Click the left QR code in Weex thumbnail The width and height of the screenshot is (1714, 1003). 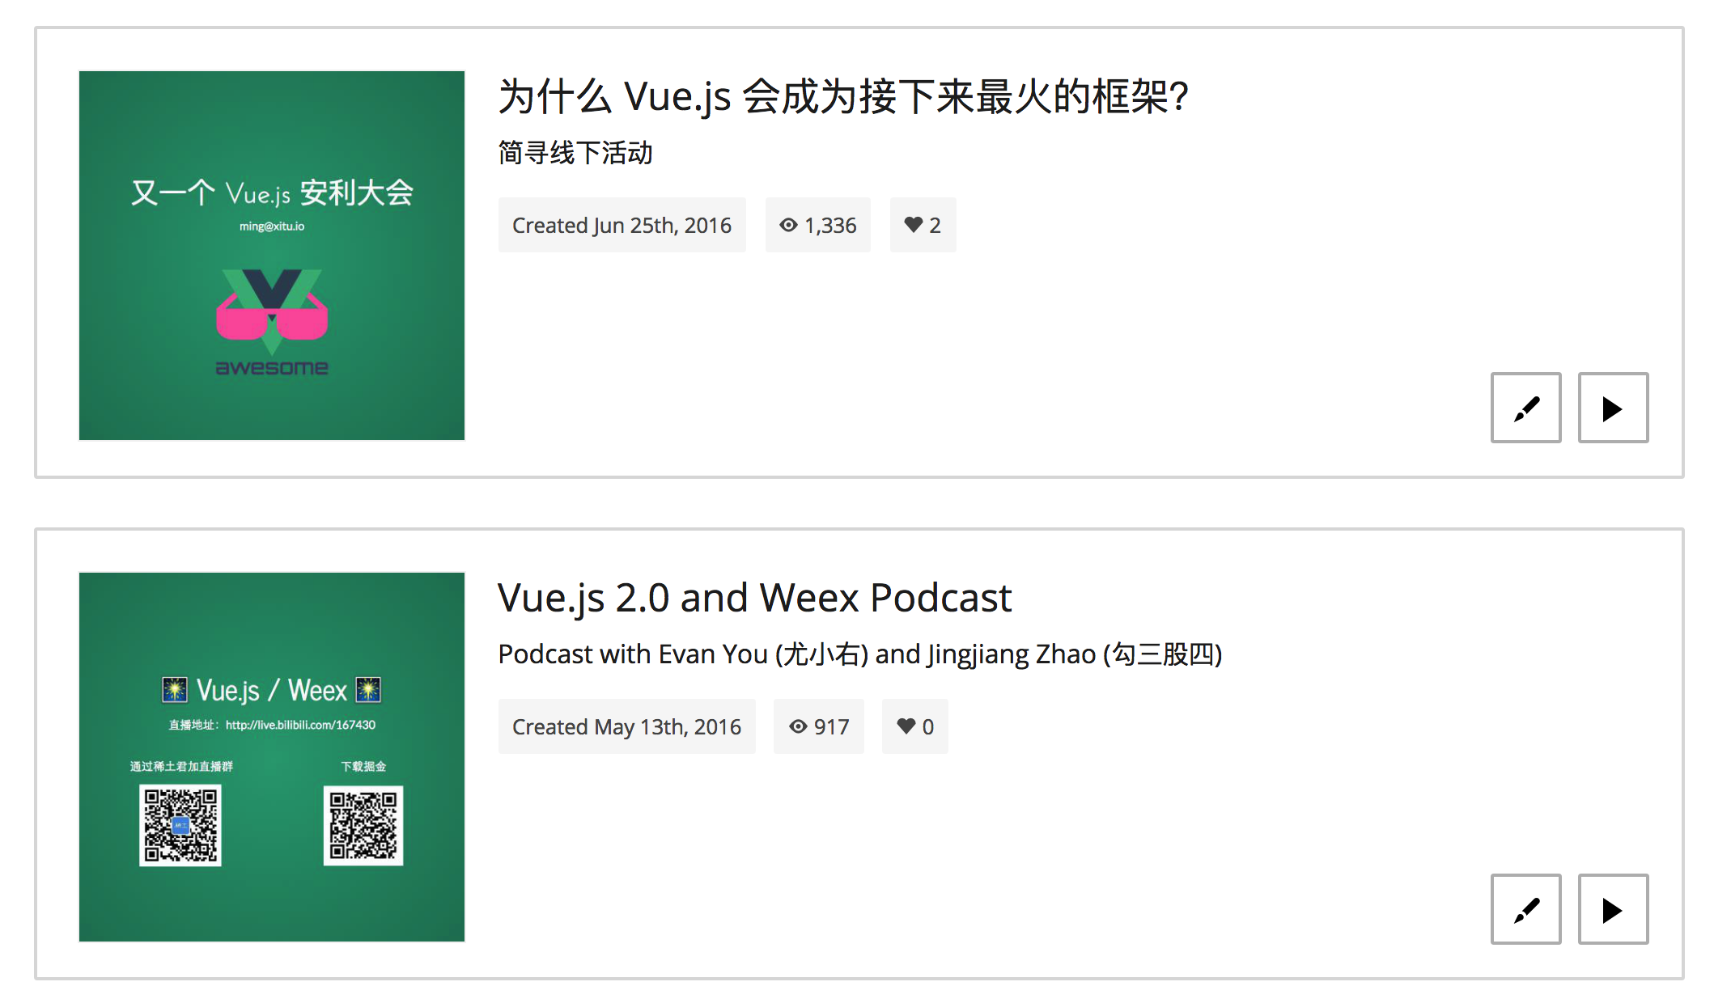click(180, 825)
